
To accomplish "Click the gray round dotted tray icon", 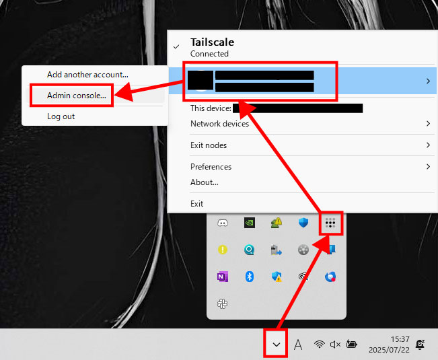I will tap(303, 250).
